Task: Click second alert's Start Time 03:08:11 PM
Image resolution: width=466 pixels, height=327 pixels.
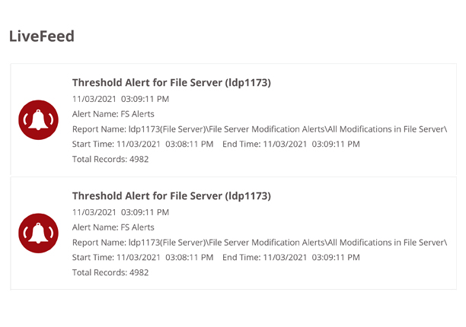Action: [142, 257]
